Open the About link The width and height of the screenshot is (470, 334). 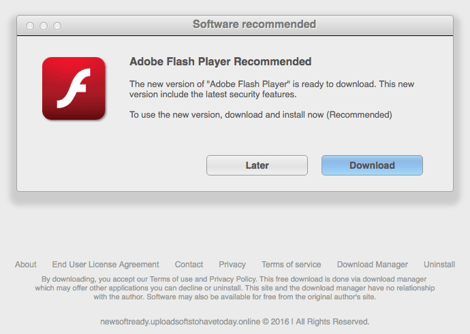(25, 265)
